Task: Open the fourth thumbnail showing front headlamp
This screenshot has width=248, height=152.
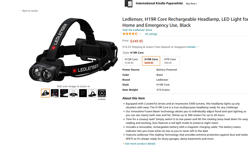Action: click(x=73, y=93)
